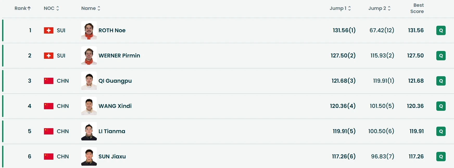
Task: Sort table by Rank column
Action: tap(23, 8)
